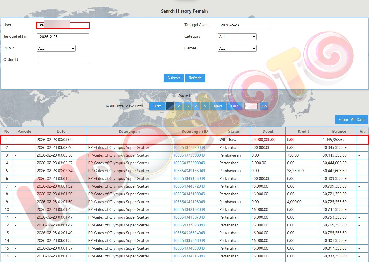Open the Pilih dropdown

click(56, 49)
